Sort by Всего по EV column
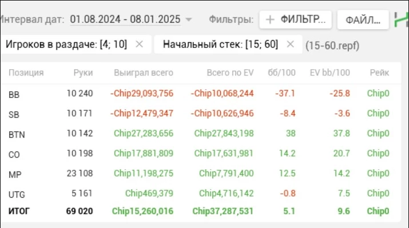The image size is (409, 228). click(x=230, y=73)
